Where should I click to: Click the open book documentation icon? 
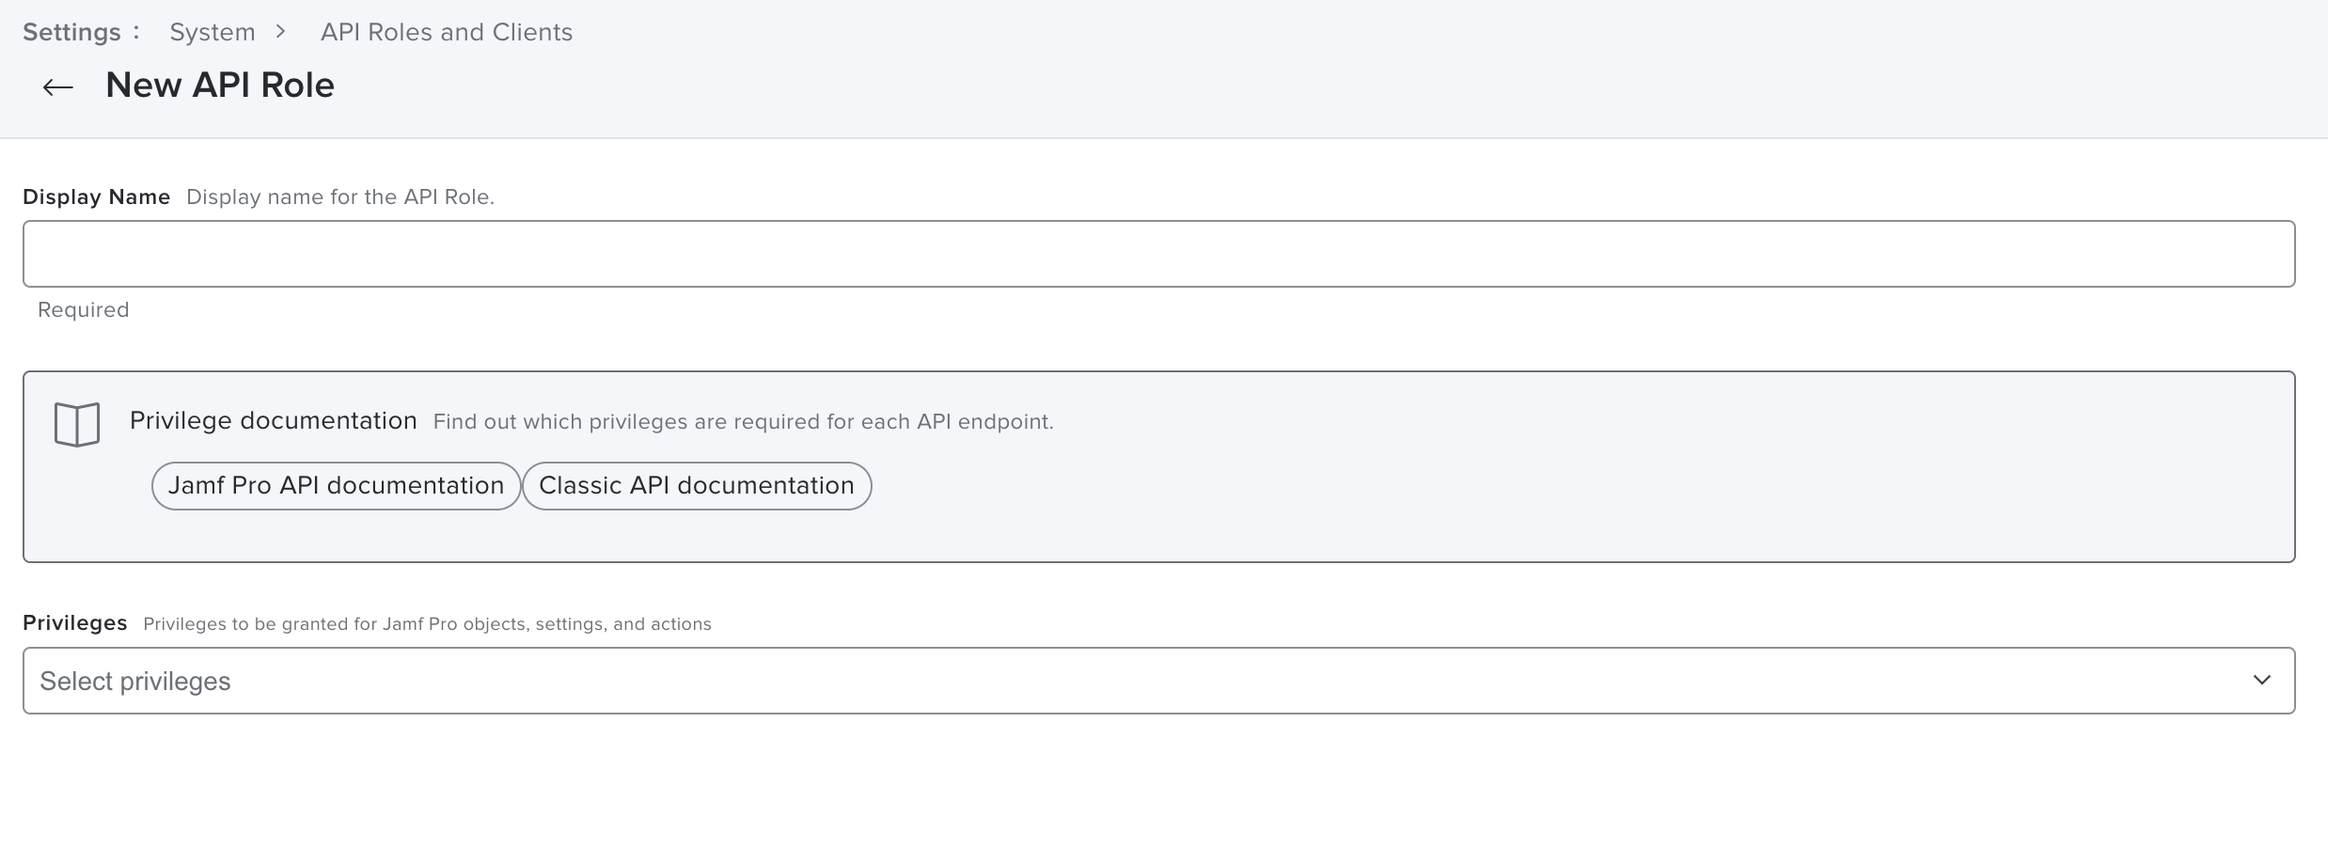77,425
